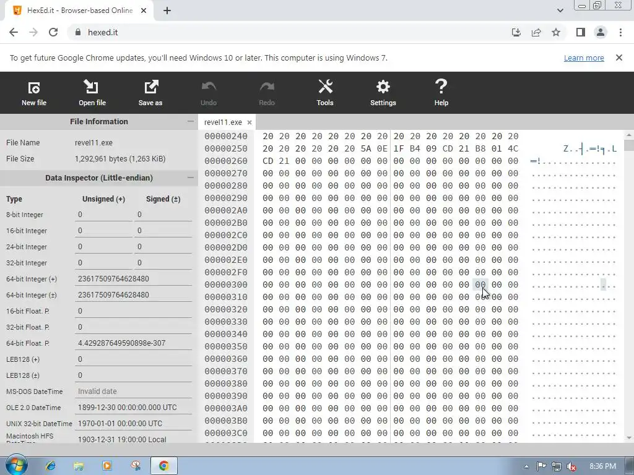Go back using browser back arrow
This screenshot has width=634, height=475.
(14, 32)
